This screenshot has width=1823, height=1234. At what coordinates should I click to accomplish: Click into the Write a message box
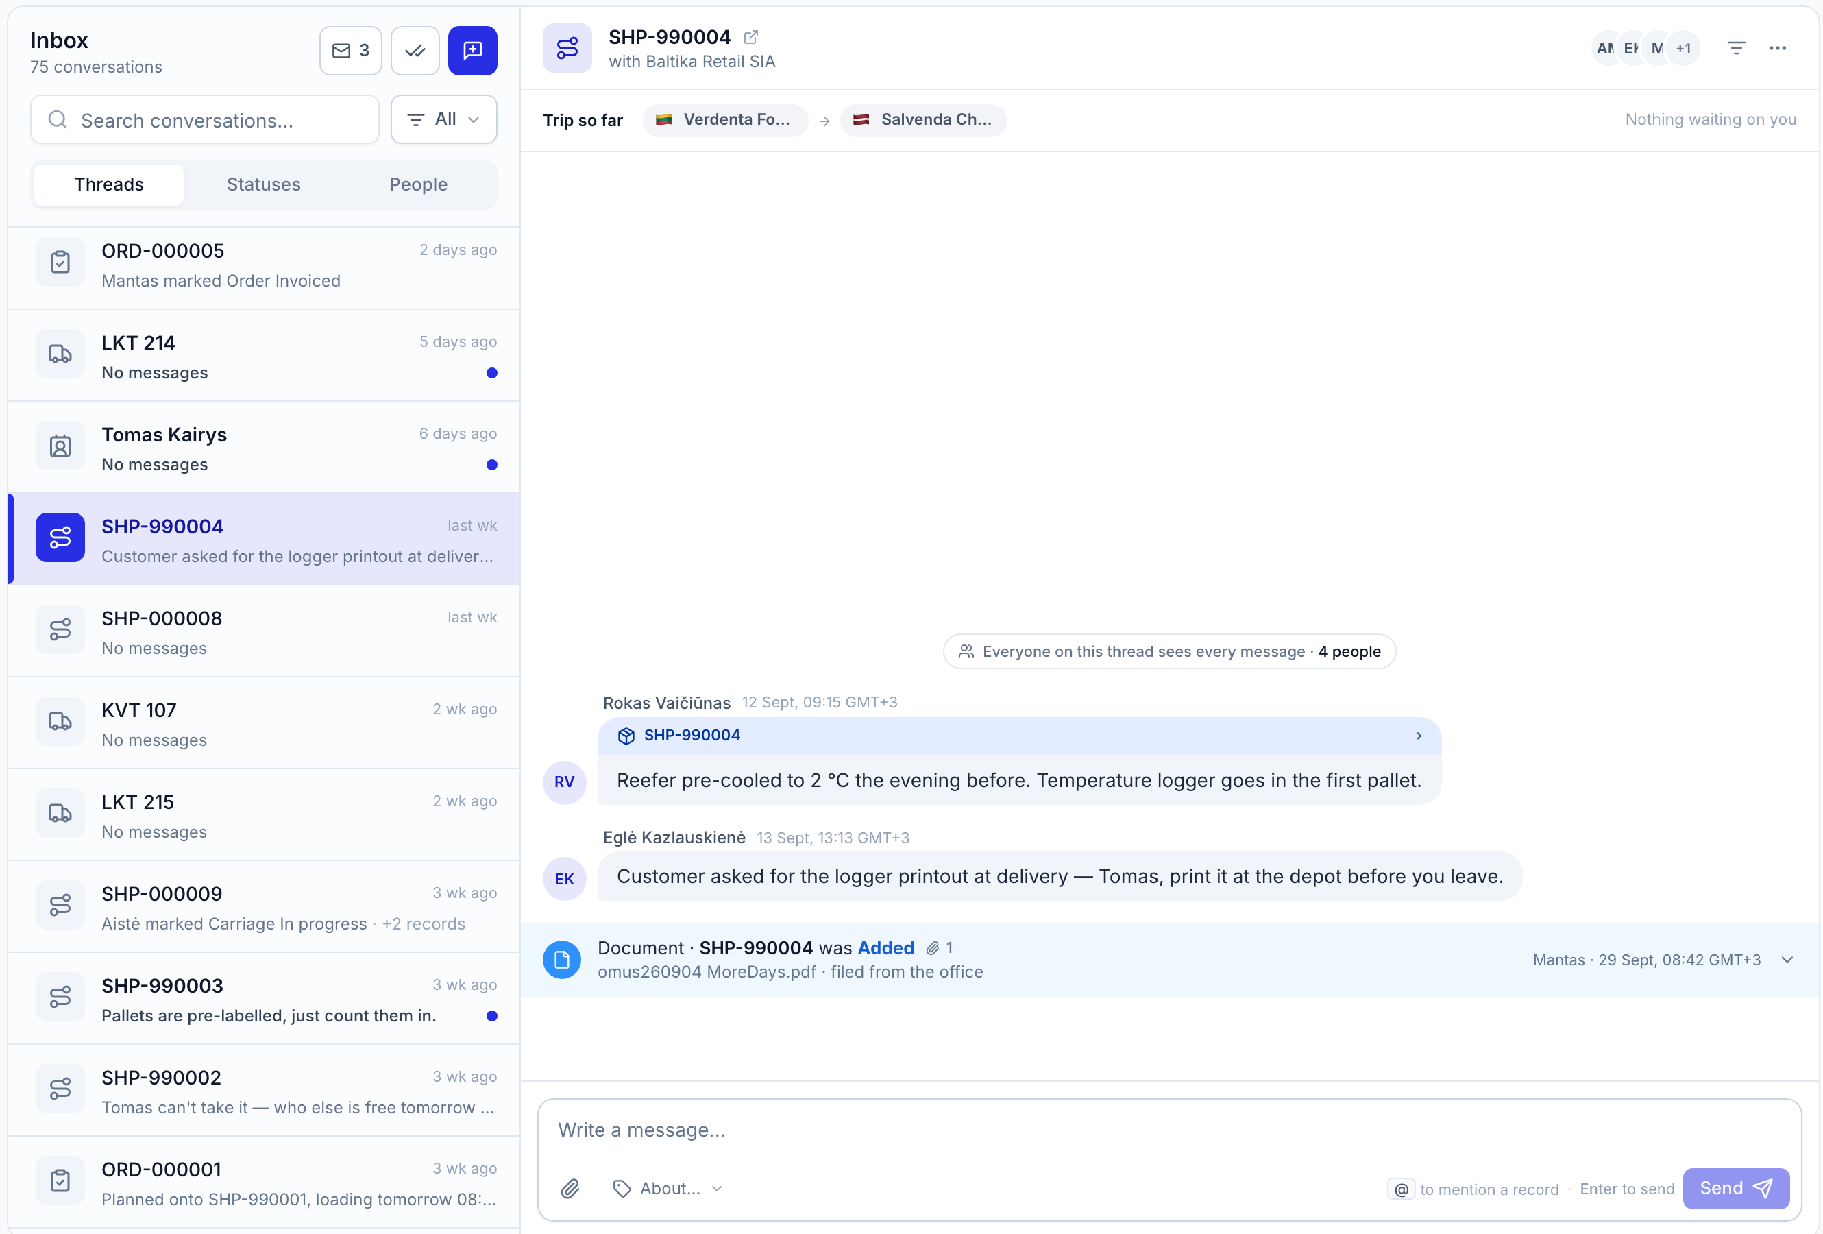1169,1130
